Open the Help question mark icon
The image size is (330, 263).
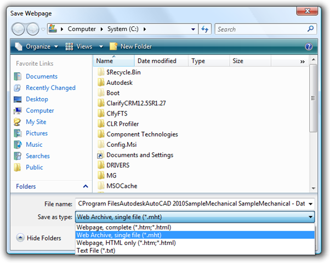309,47
